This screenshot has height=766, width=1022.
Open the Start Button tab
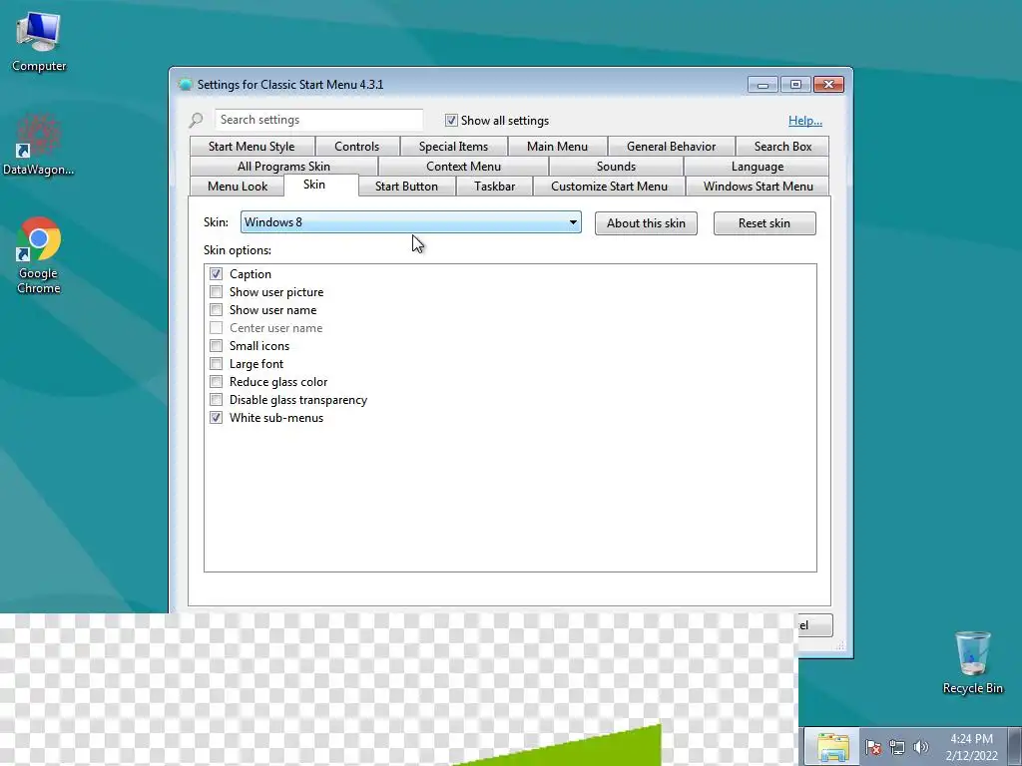click(x=407, y=187)
